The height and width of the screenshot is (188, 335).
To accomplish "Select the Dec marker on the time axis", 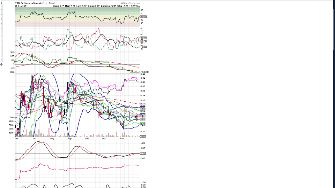I will [121, 138].
